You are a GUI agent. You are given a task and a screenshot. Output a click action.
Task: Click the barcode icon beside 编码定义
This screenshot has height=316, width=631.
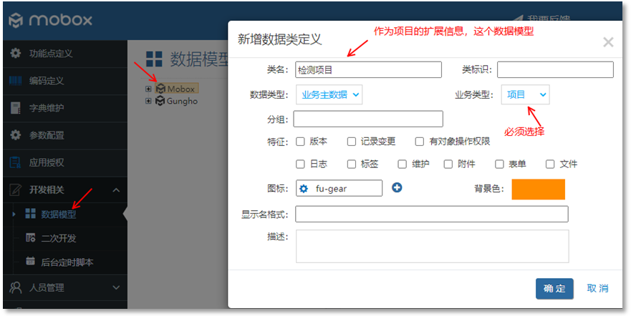tap(15, 81)
